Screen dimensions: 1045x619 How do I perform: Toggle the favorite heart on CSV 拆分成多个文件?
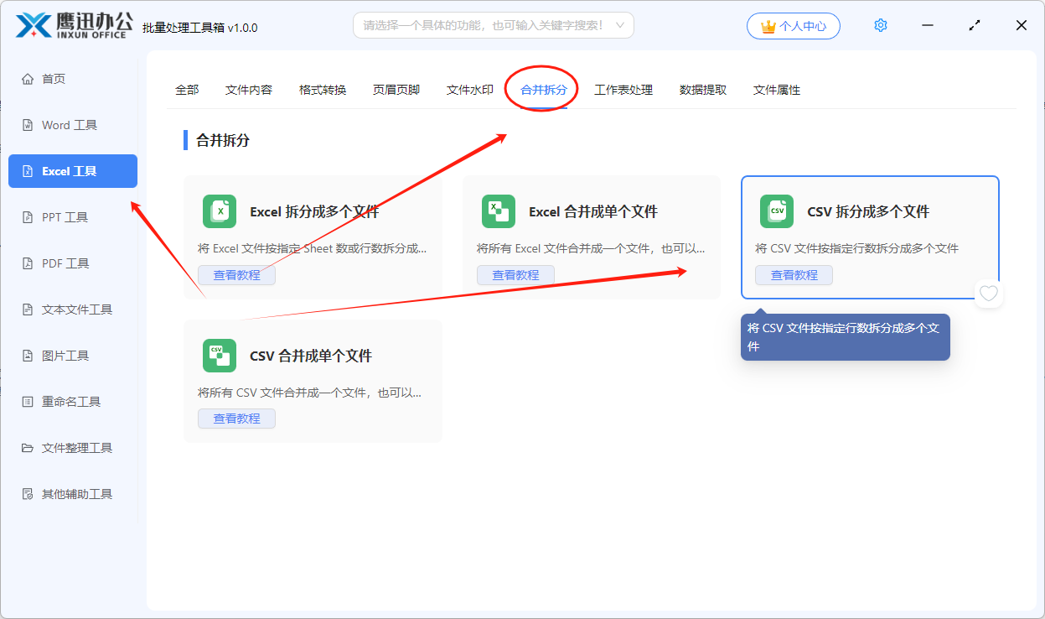click(x=989, y=294)
